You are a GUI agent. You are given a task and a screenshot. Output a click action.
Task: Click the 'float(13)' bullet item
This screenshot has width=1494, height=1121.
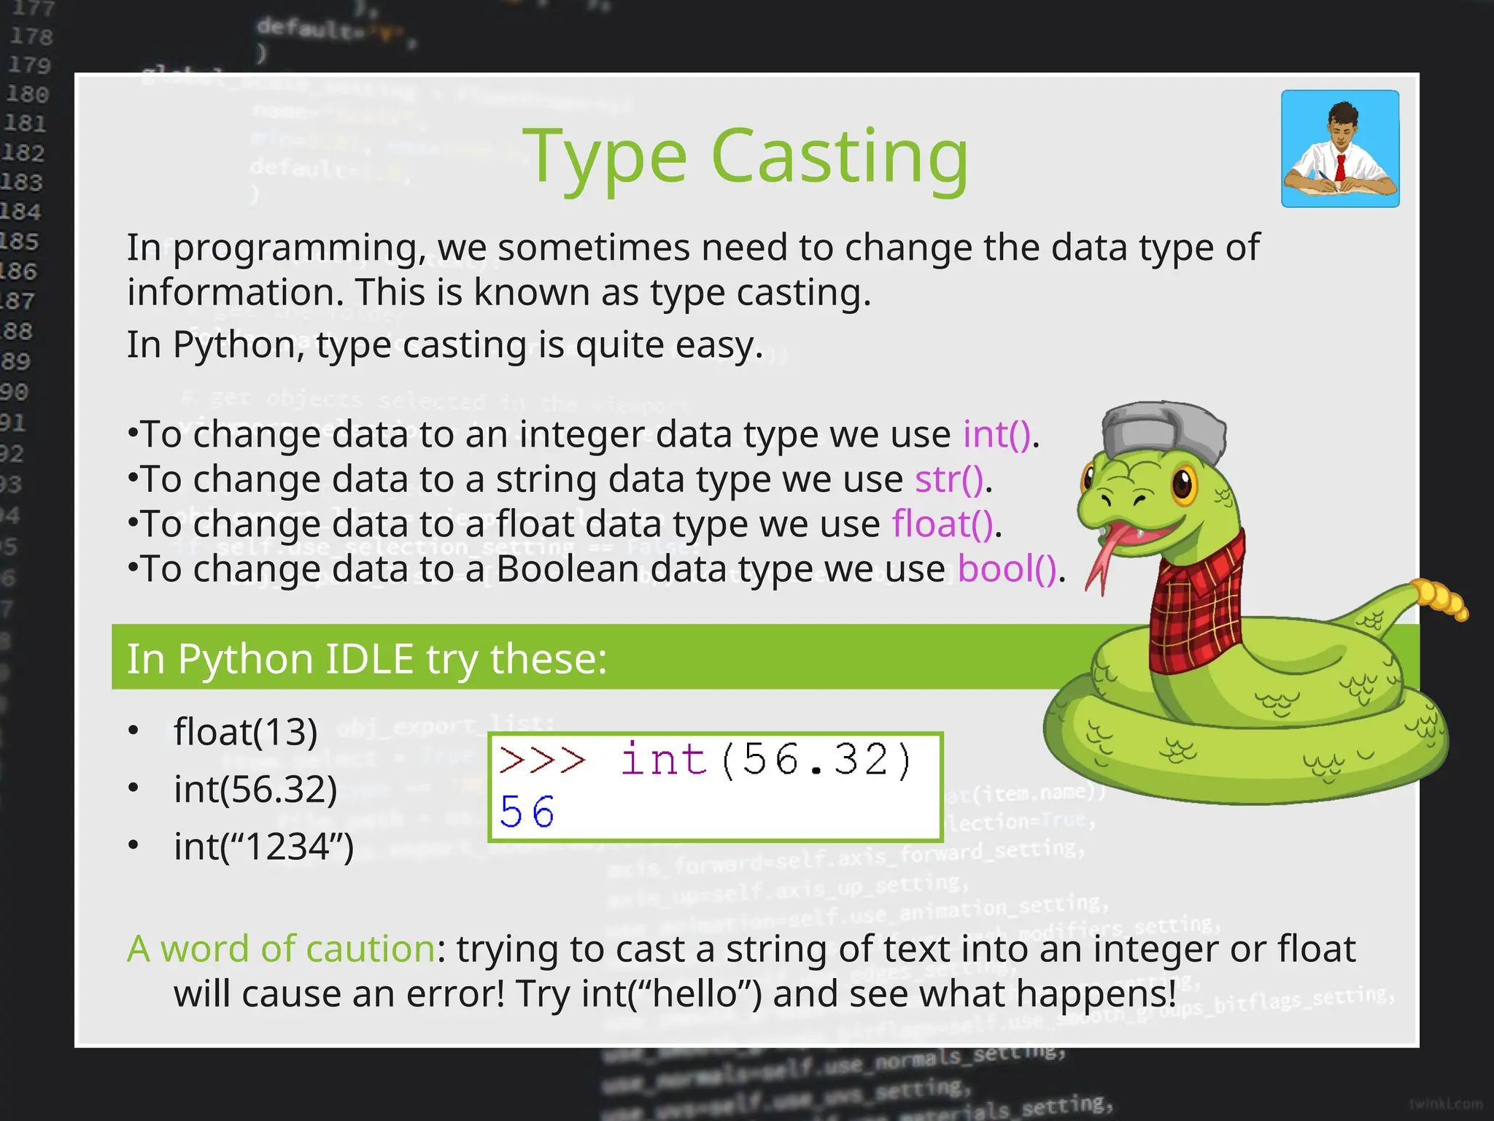tap(246, 731)
